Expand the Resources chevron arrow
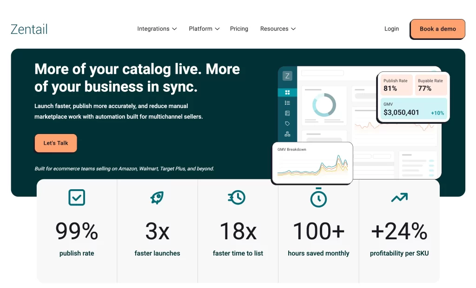Screen dimensions: 476x288 click(x=293, y=29)
